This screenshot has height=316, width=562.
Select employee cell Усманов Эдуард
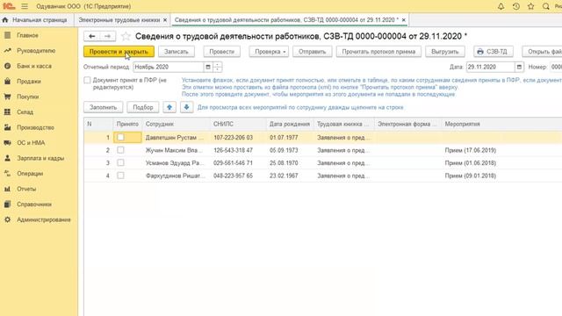pyautogui.click(x=175, y=163)
